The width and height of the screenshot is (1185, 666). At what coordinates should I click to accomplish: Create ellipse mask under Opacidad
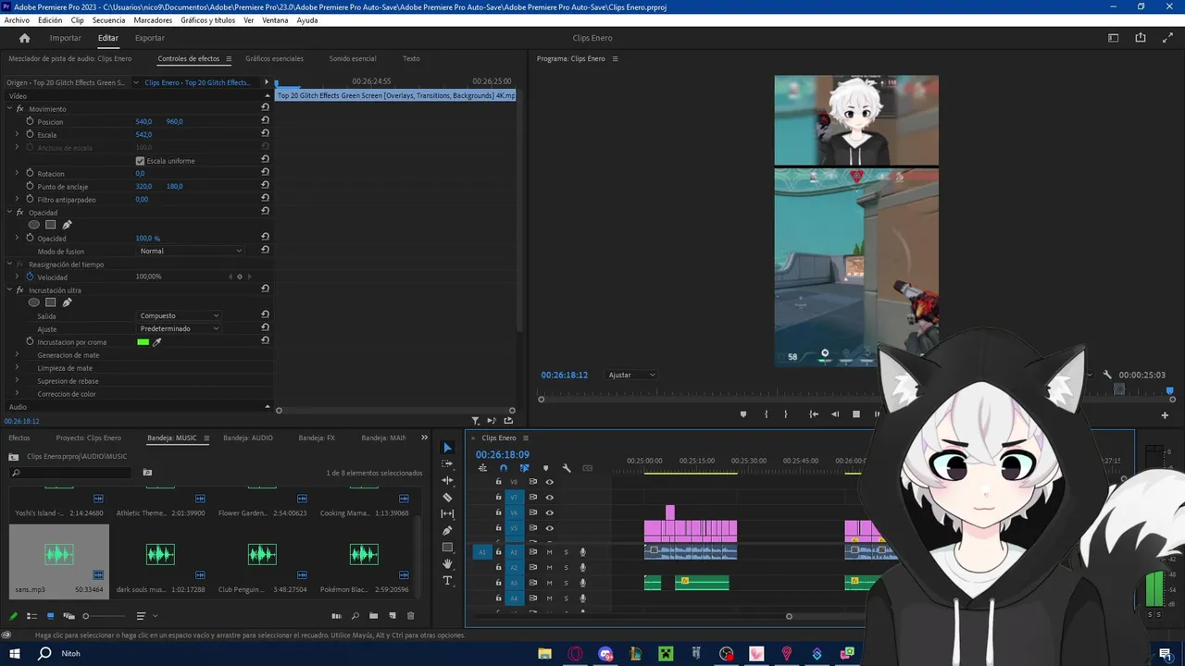pos(33,225)
